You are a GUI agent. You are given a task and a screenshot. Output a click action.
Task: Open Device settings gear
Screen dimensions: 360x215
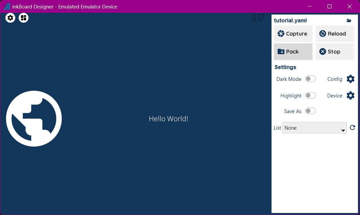[351, 95]
